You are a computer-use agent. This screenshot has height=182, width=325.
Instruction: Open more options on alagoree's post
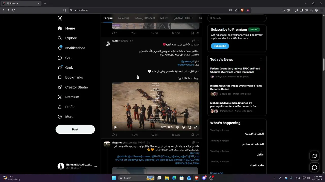(x=198, y=143)
